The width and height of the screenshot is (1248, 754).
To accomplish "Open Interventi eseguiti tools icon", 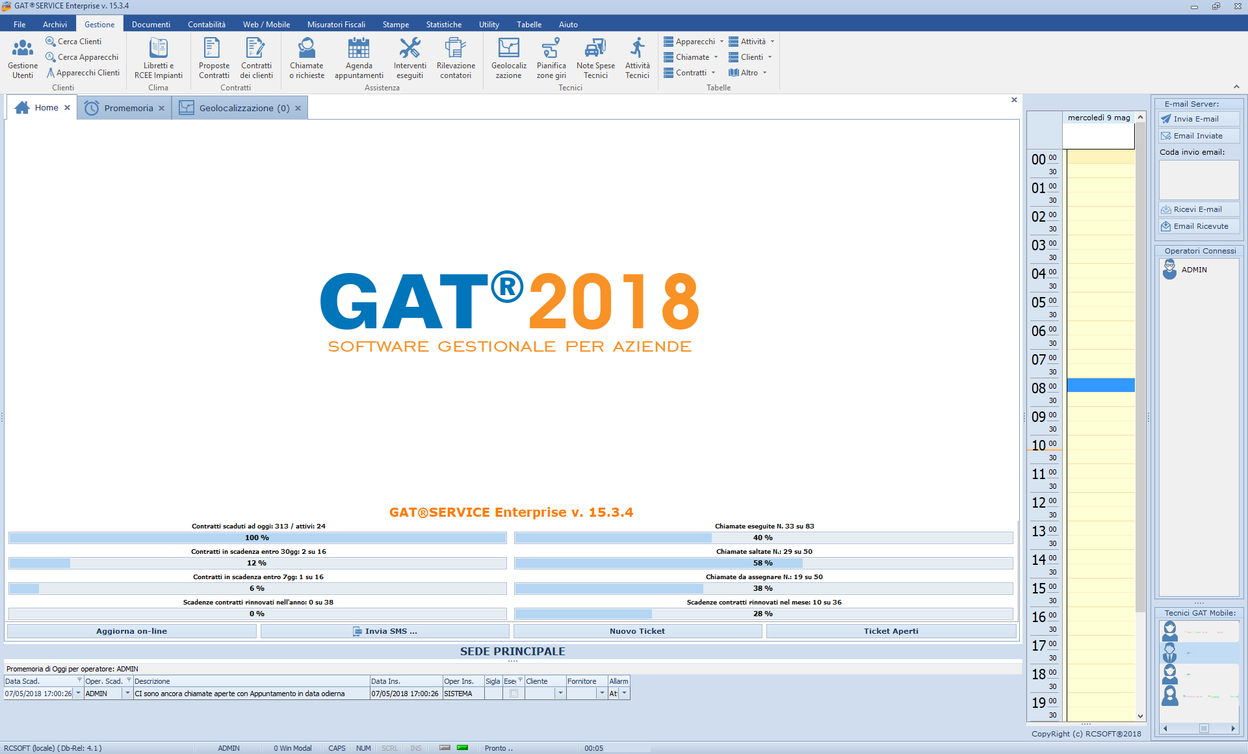I will point(409,58).
